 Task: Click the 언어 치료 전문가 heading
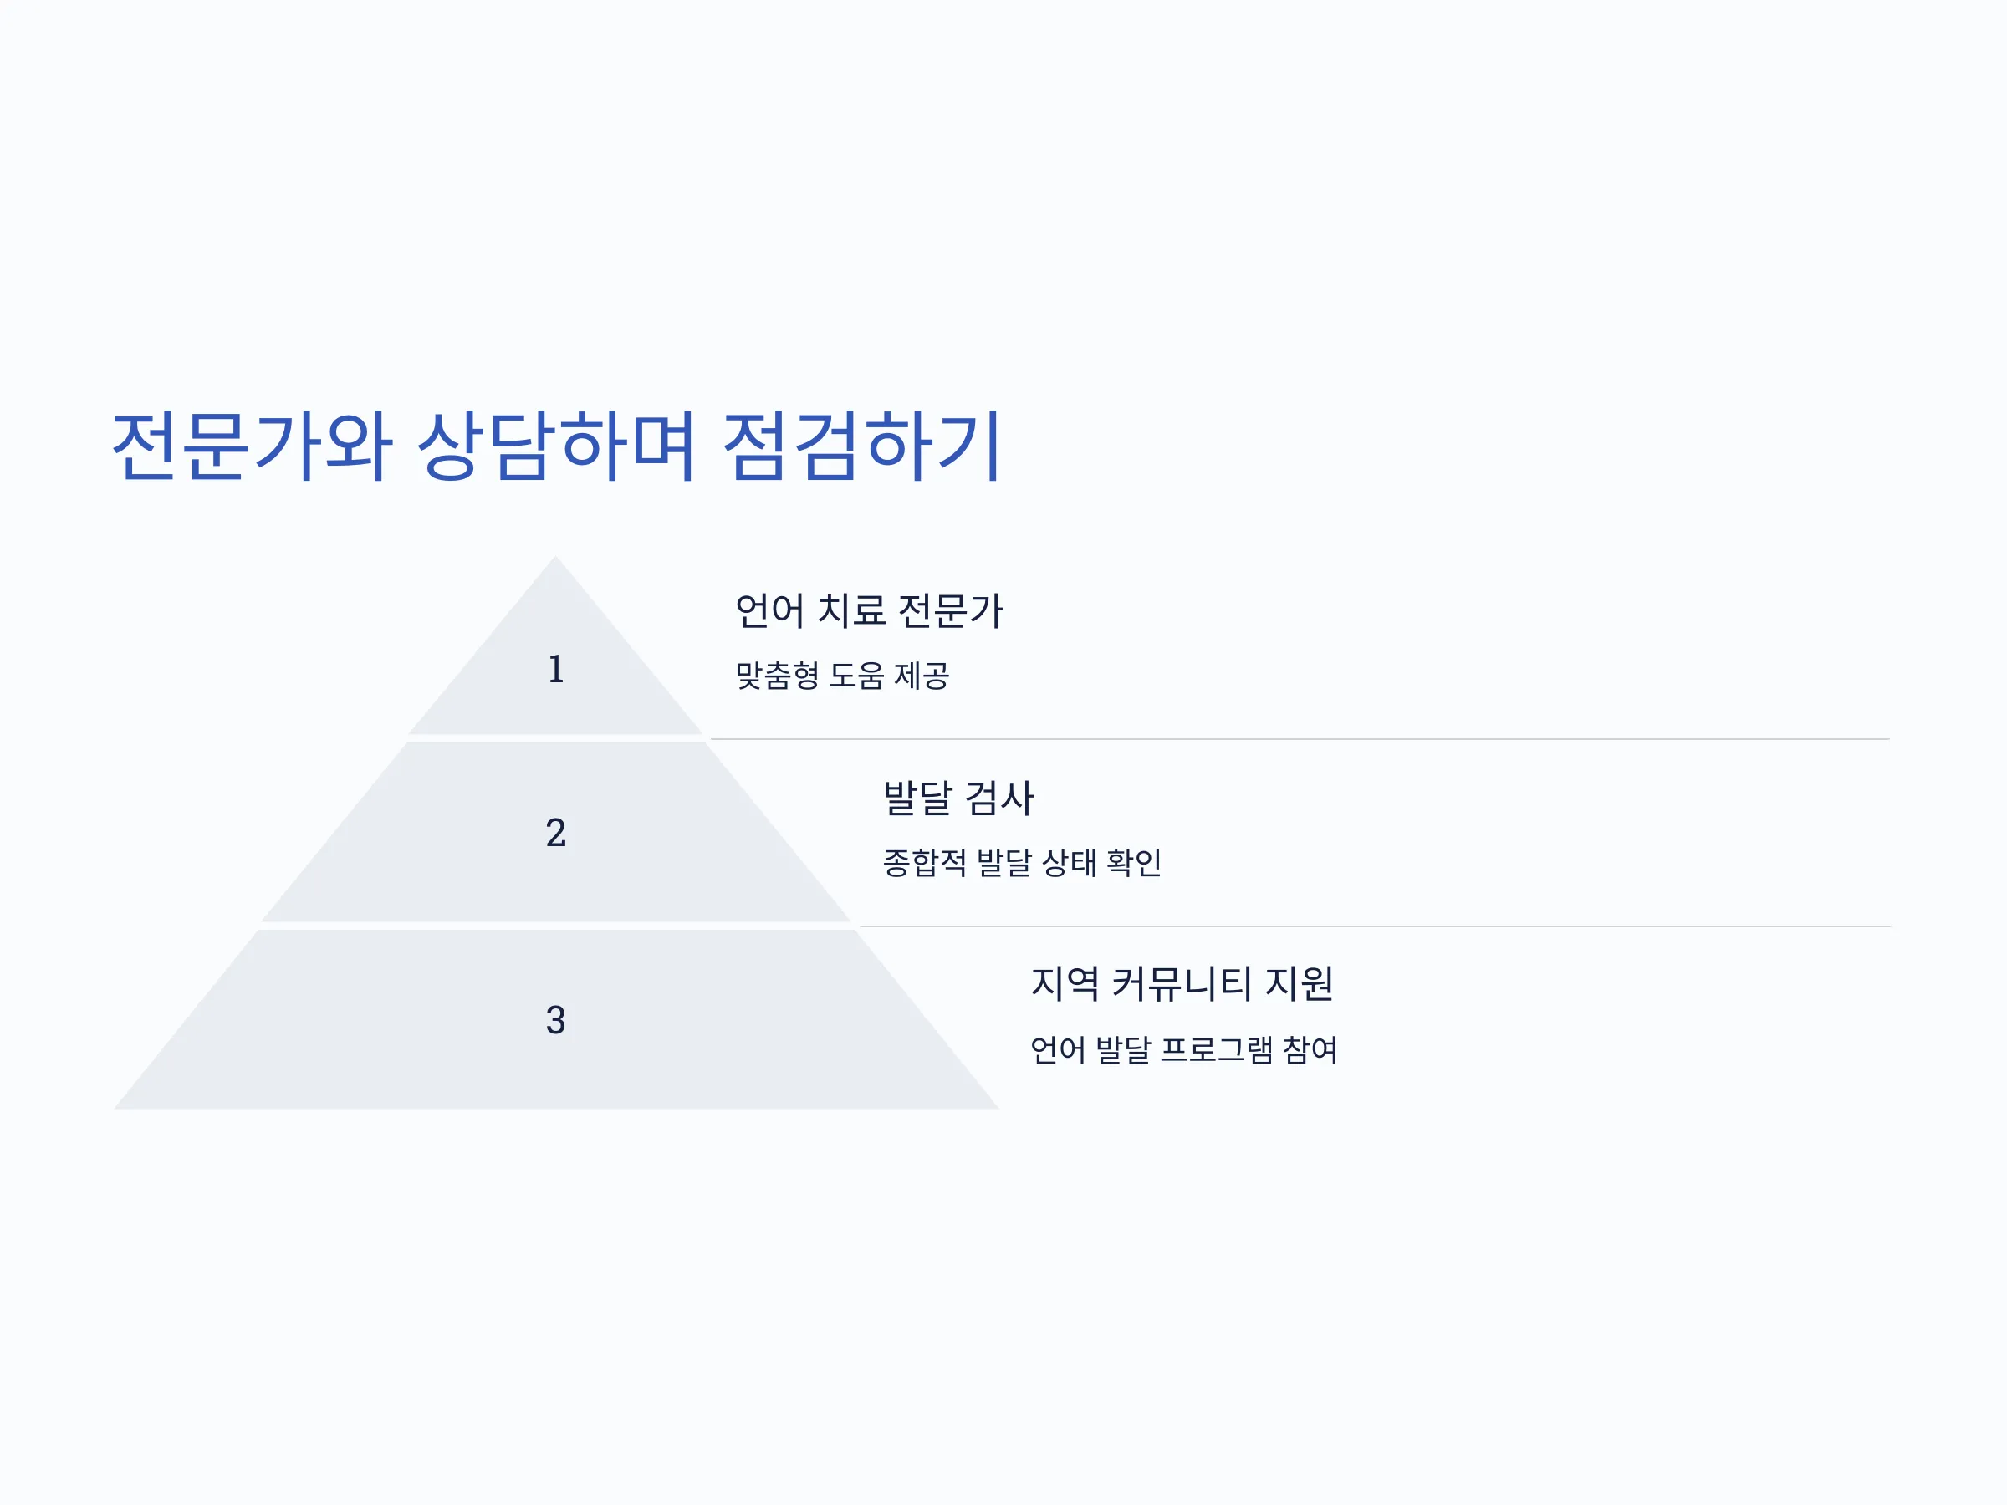pyautogui.click(x=868, y=610)
